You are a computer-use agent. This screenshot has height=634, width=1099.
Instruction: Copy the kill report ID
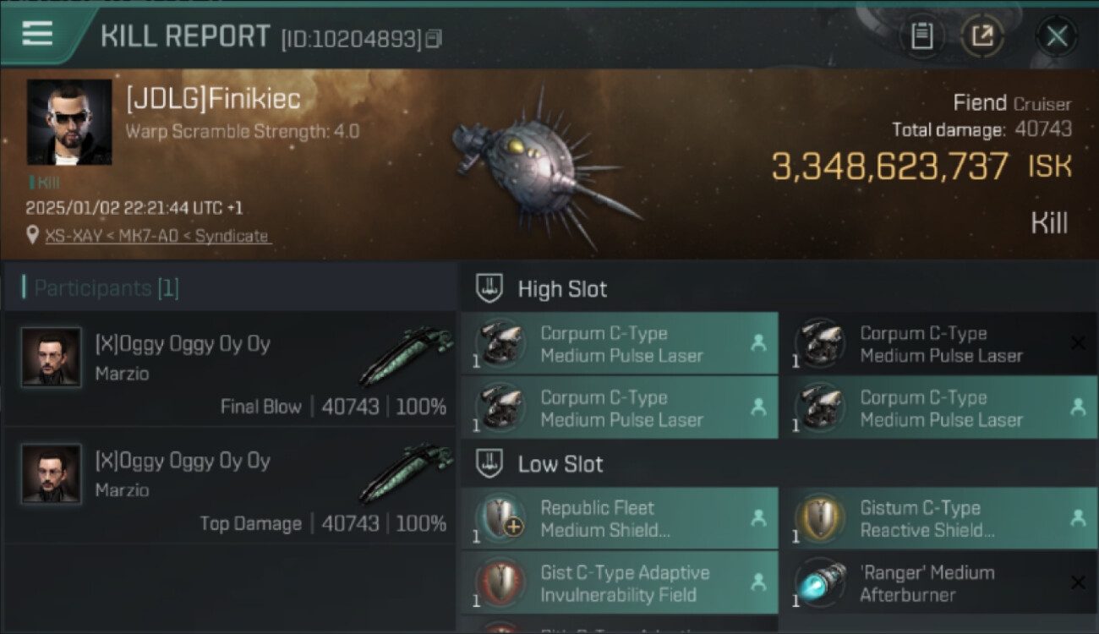pos(434,39)
